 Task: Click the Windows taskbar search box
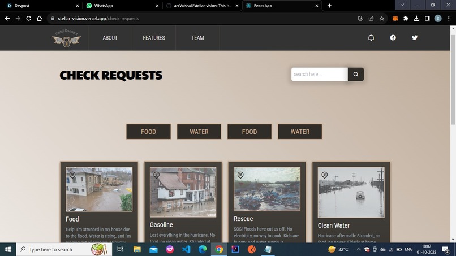(64, 249)
